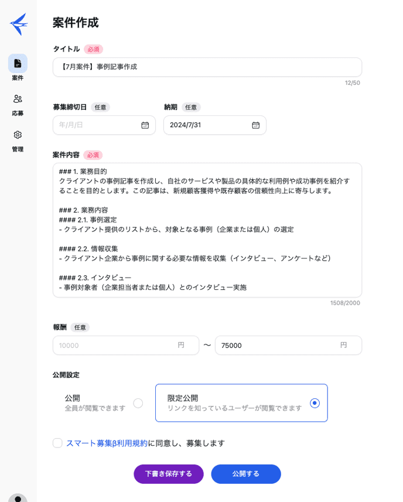Click the 案件作成 page heading
Image resolution: width=403 pixels, height=502 pixels.
click(x=76, y=23)
